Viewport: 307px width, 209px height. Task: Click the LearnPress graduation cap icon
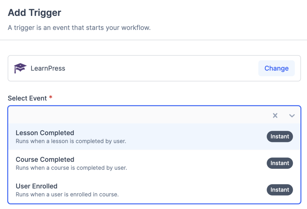tap(20, 68)
